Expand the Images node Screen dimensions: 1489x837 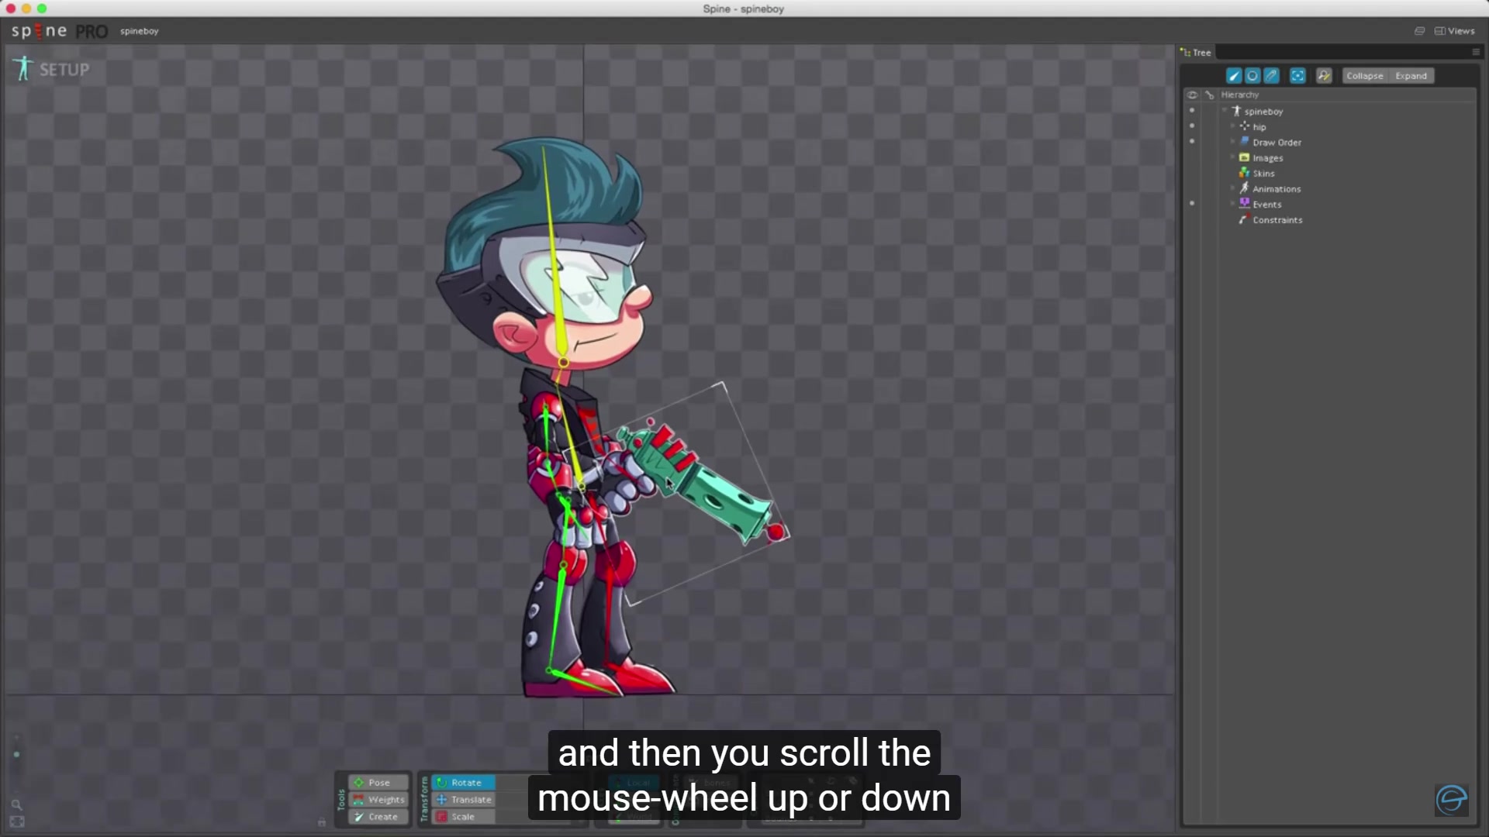pos(1232,157)
